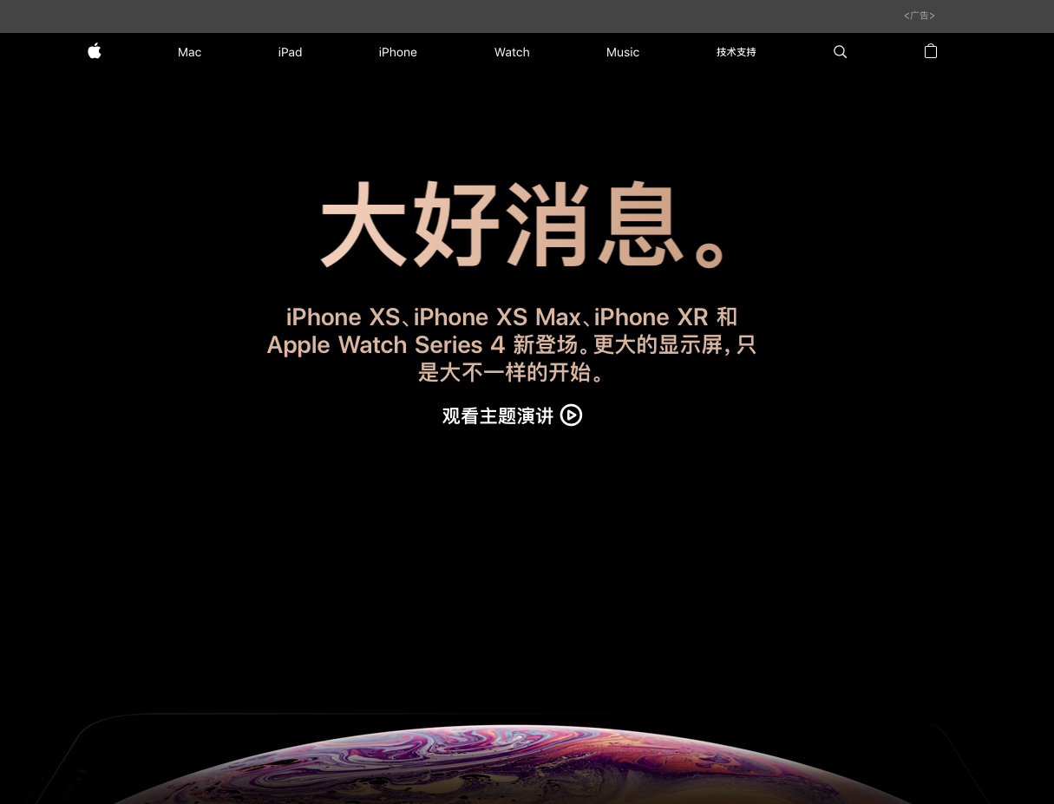1054x804 pixels.
Task: Click the Apple logo home icon
Action: click(x=95, y=51)
